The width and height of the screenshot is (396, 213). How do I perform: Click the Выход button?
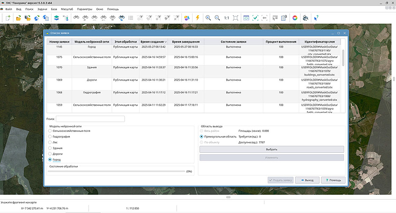pyautogui.click(x=307, y=180)
